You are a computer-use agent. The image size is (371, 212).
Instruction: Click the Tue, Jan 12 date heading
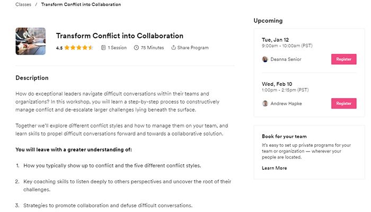pyautogui.click(x=277, y=40)
